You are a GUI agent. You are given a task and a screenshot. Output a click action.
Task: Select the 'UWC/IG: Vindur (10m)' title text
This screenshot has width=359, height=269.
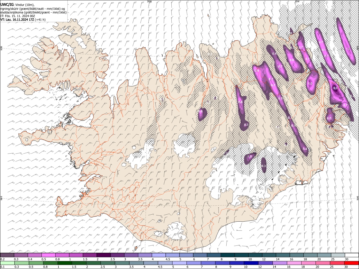click(17, 5)
